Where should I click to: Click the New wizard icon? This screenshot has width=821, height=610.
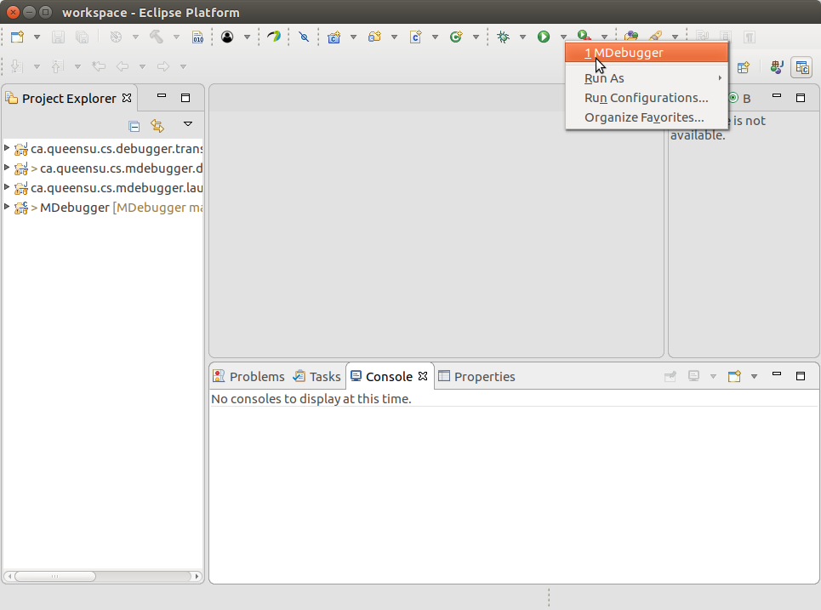17,37
